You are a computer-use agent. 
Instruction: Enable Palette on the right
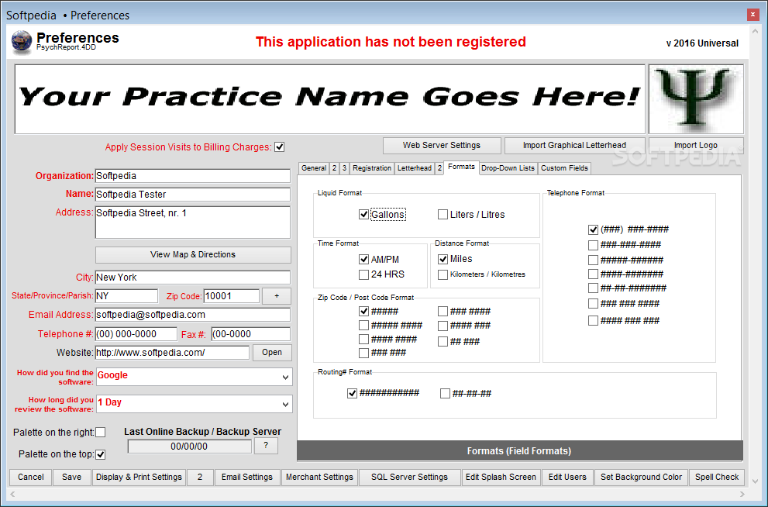[x=101, y=433]
